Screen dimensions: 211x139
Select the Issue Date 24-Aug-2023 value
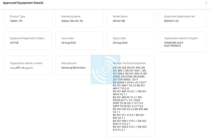point(69,43)
